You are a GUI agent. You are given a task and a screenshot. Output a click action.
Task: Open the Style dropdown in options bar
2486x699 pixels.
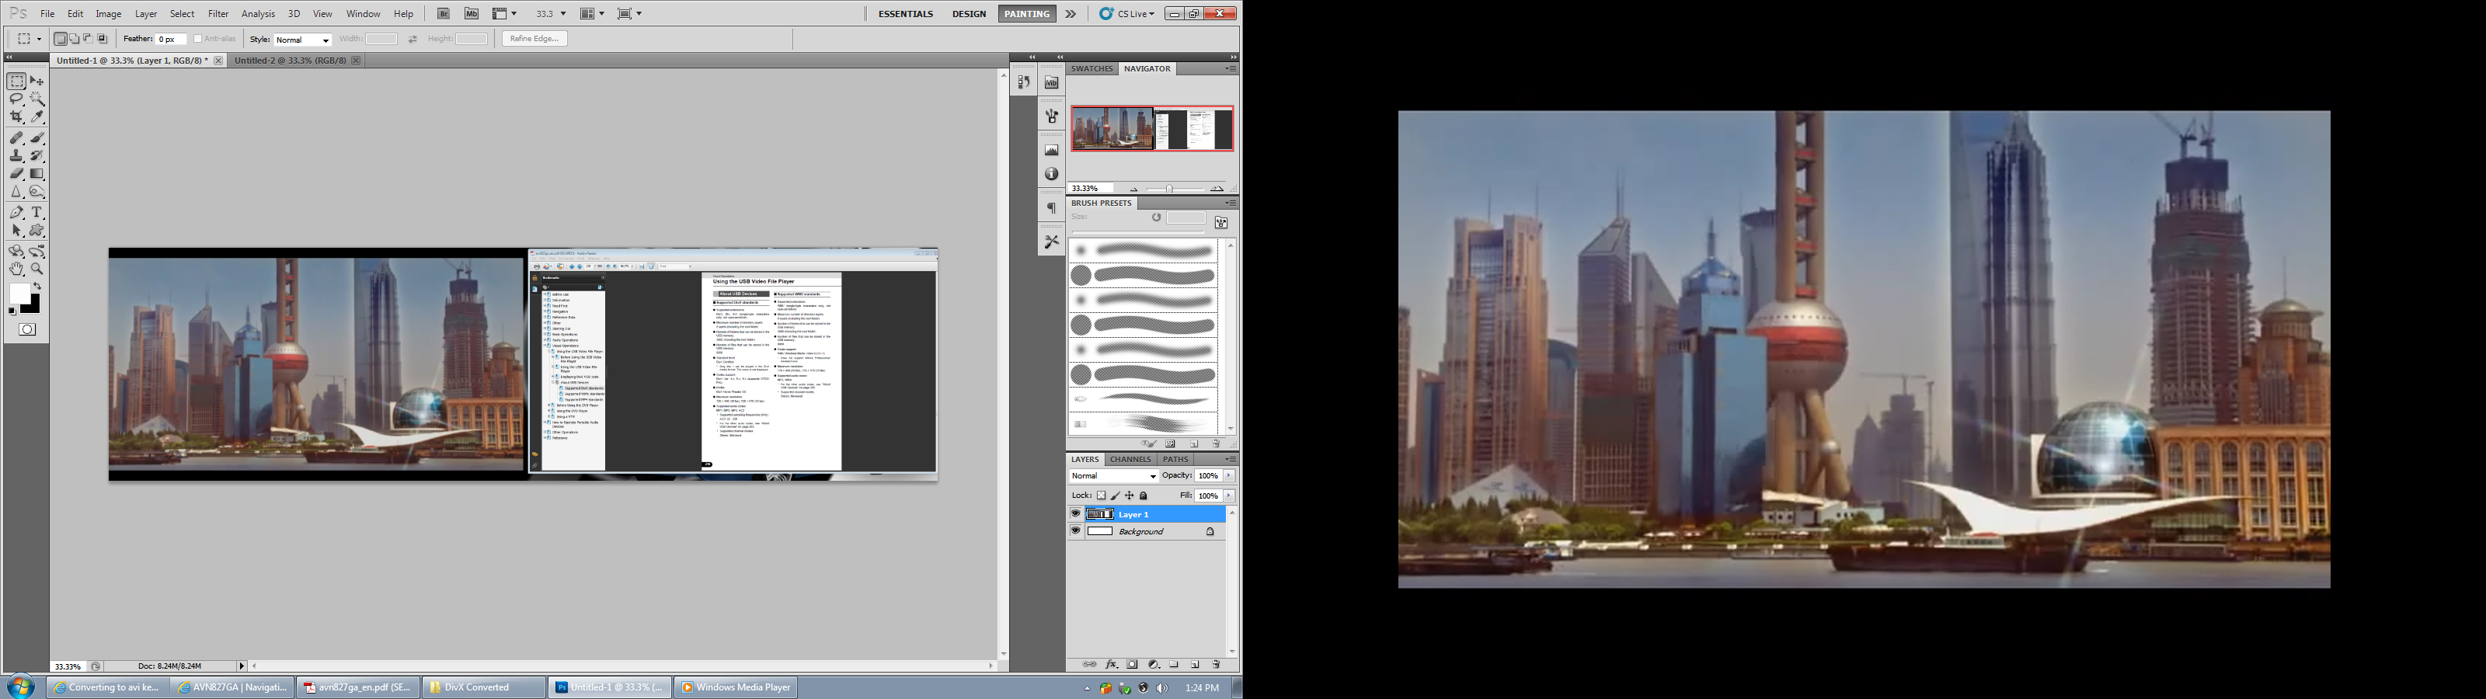tap(302, 40)
